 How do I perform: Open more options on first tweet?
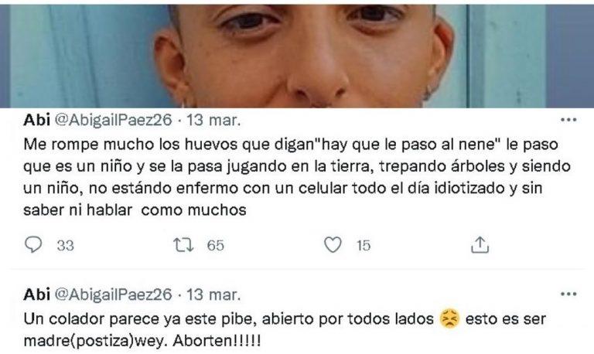tap(568, 120)
